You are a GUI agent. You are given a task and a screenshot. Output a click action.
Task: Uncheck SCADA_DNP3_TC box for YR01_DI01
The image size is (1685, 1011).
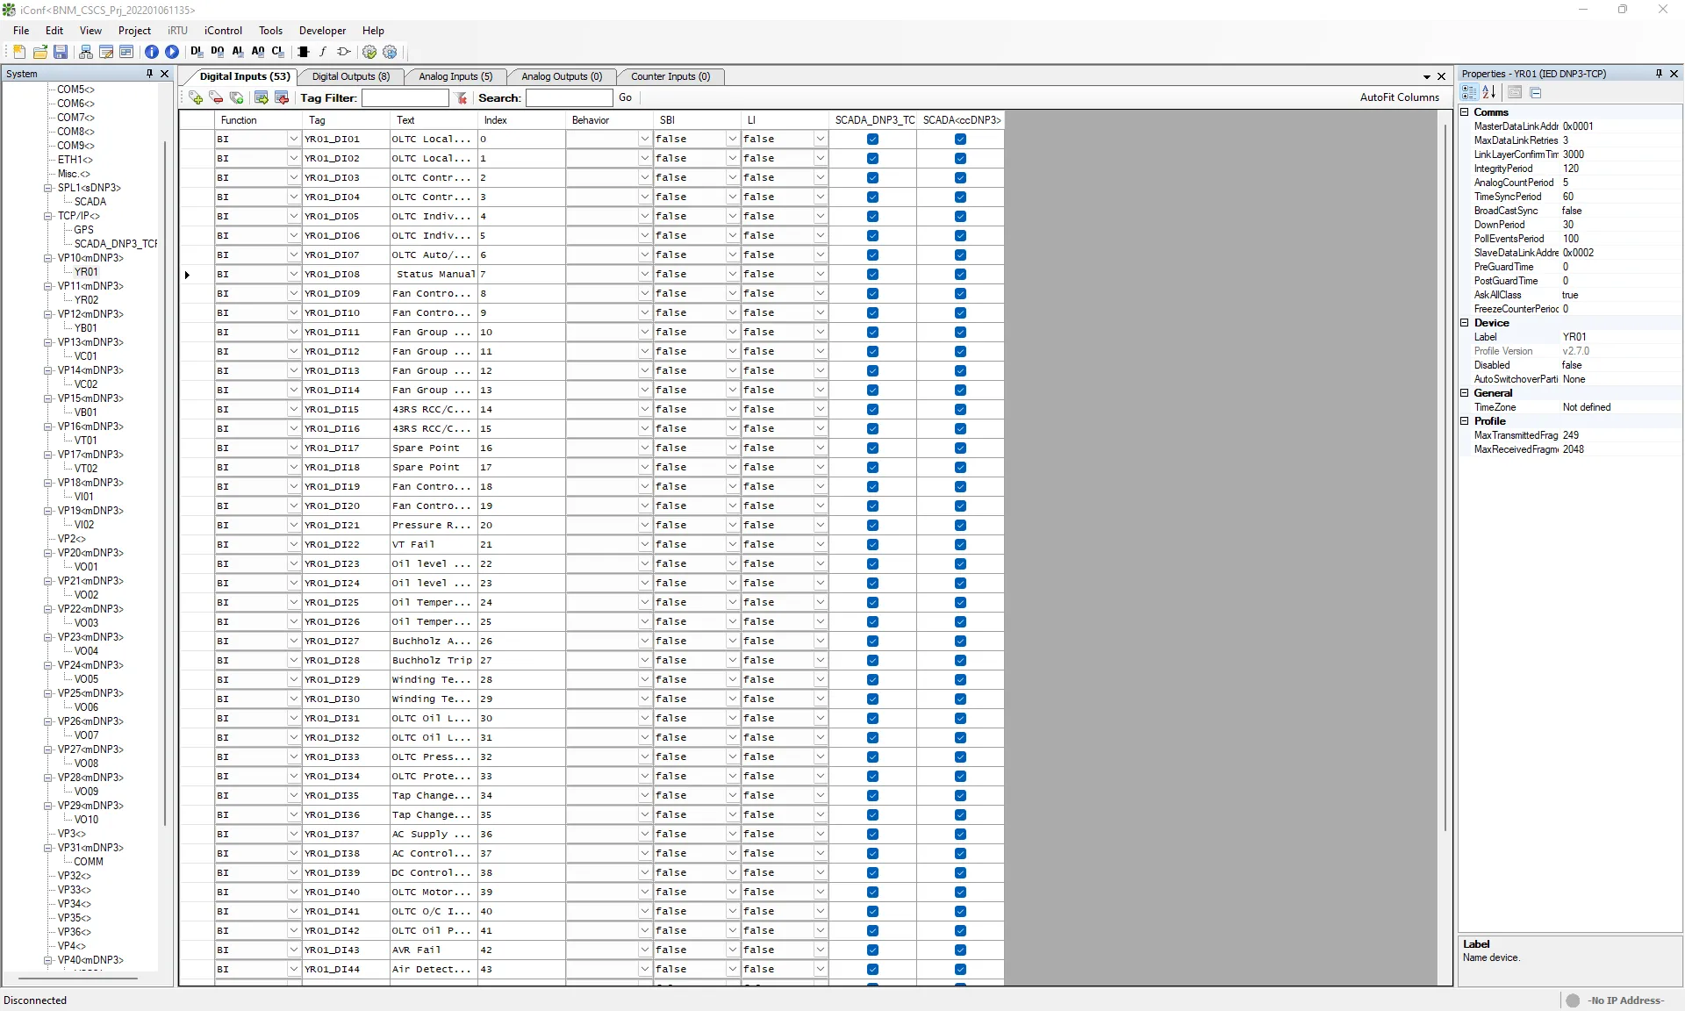[872, 139]
